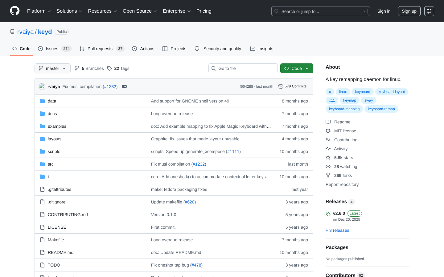
Task: Select the Code tab
Action: [x=22, y=49]
